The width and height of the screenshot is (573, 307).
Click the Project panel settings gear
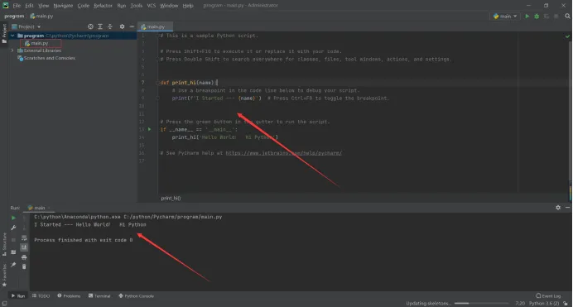122,26
